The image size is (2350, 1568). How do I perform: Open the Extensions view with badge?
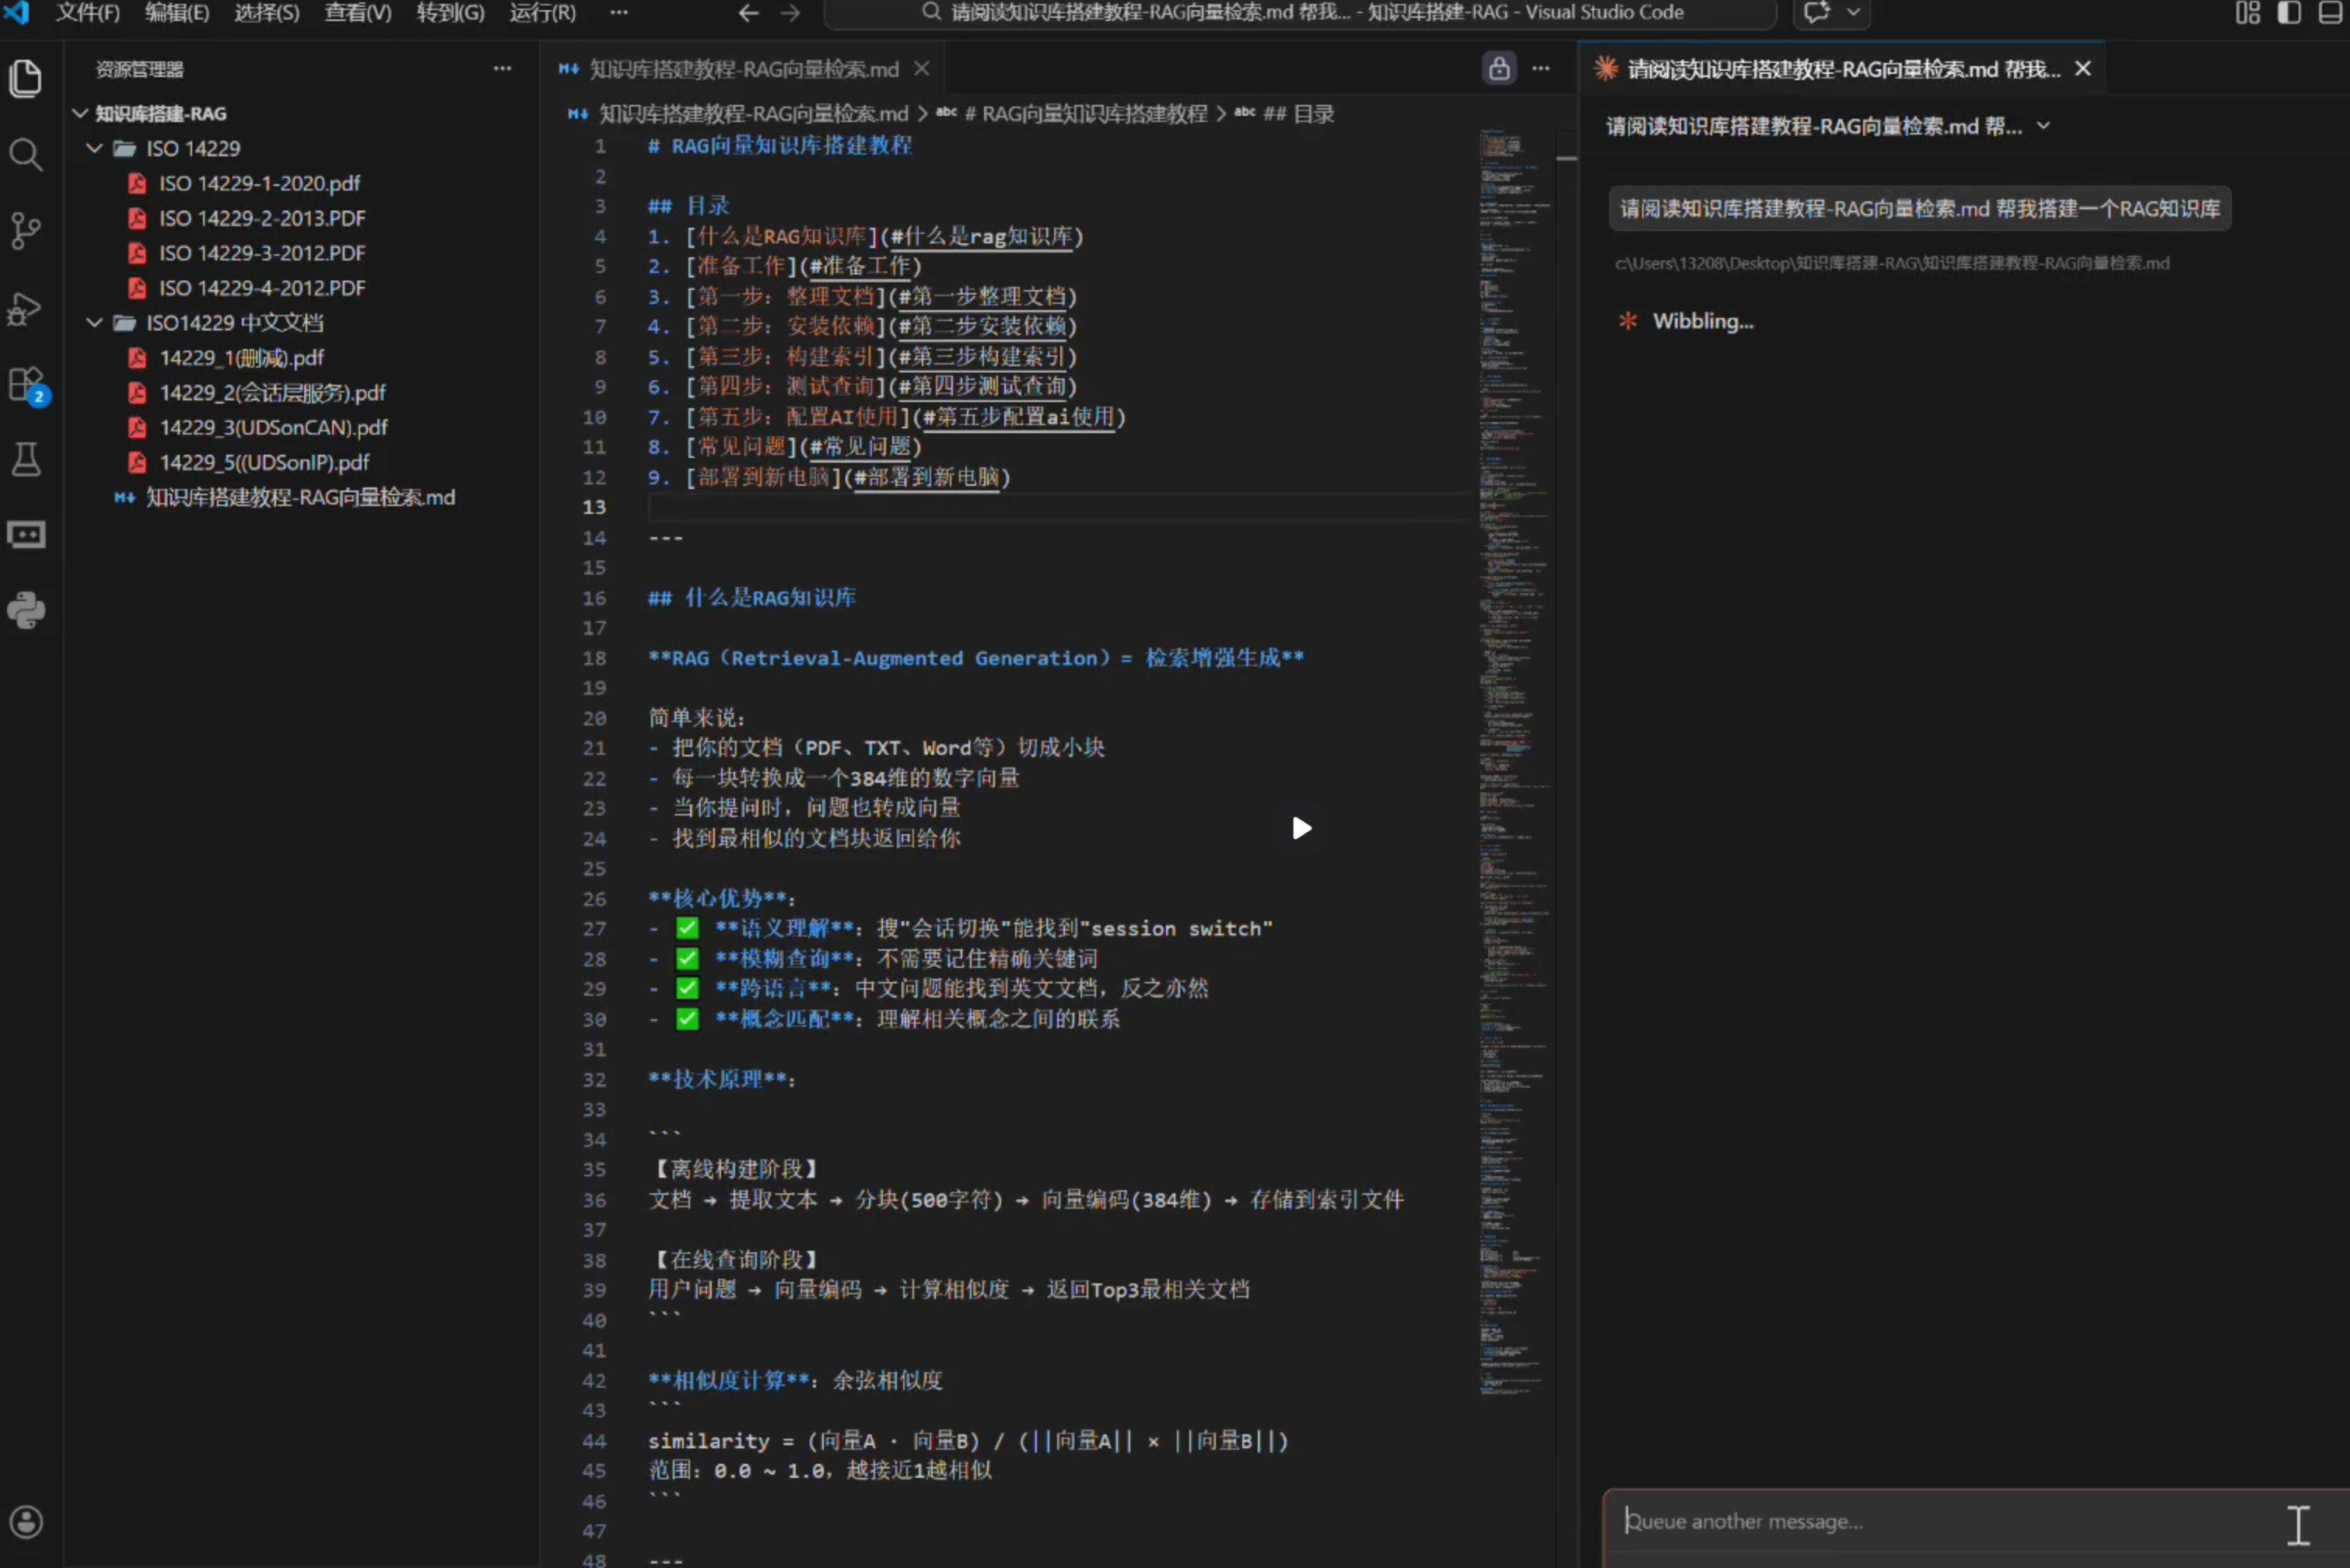[25, 384]
